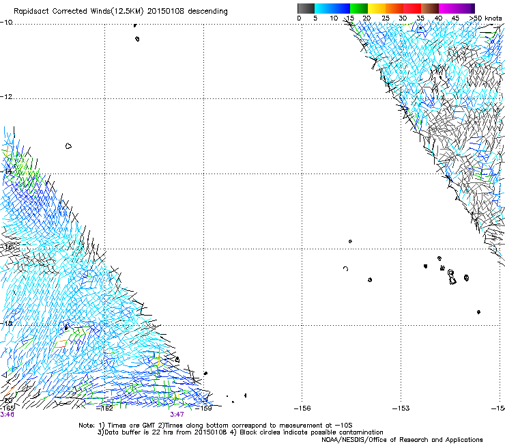Click the gray 0-5 knots legend swatch
505x444 pixels.
306,8
